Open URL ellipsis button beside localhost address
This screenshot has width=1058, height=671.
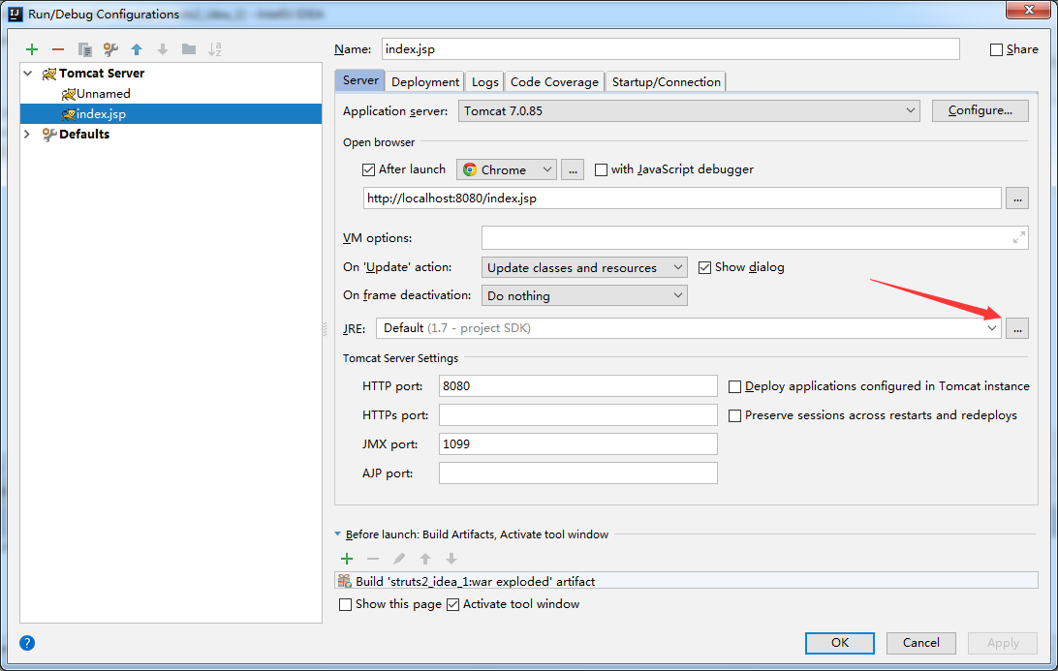click(x=1017, y=198)
